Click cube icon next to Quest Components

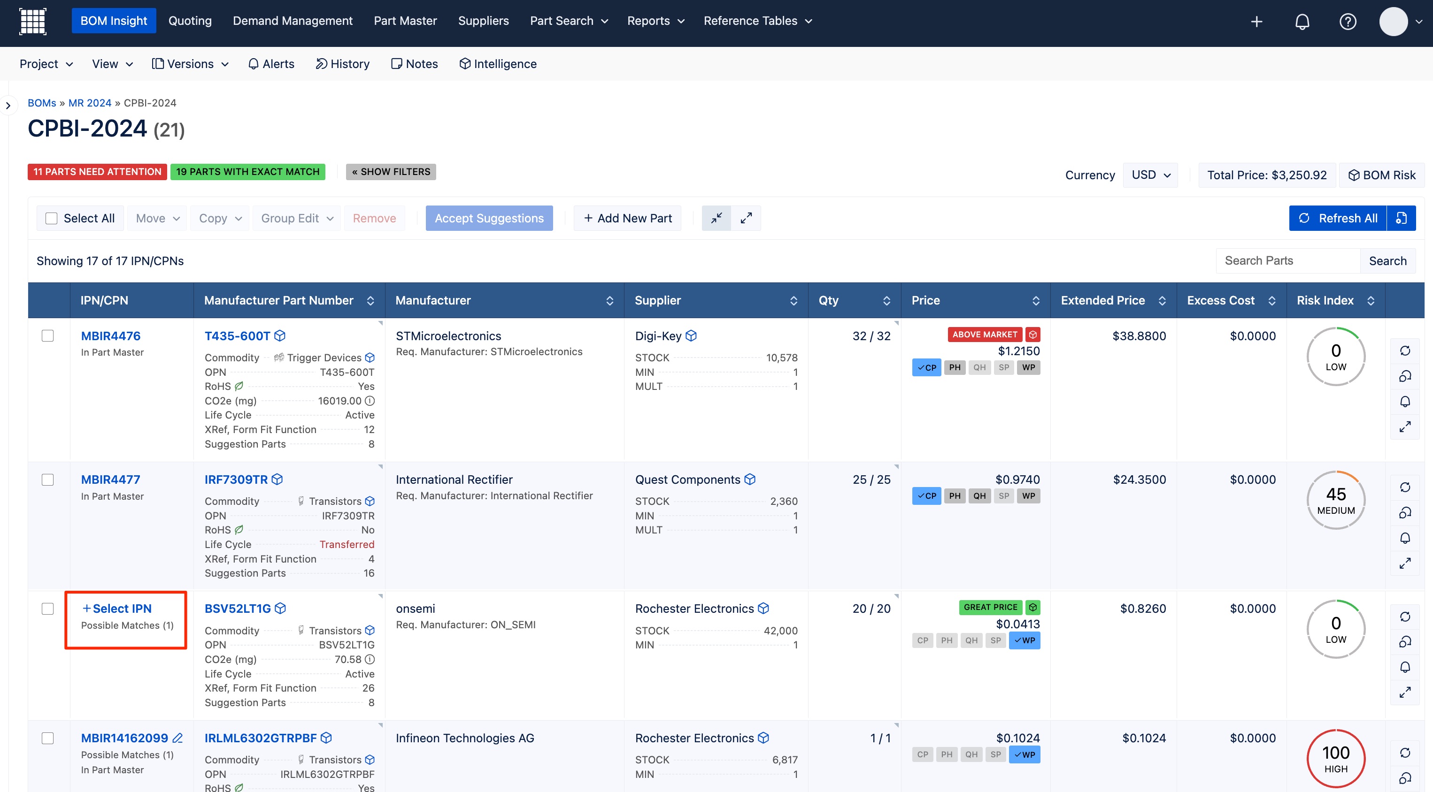point(750,479)
